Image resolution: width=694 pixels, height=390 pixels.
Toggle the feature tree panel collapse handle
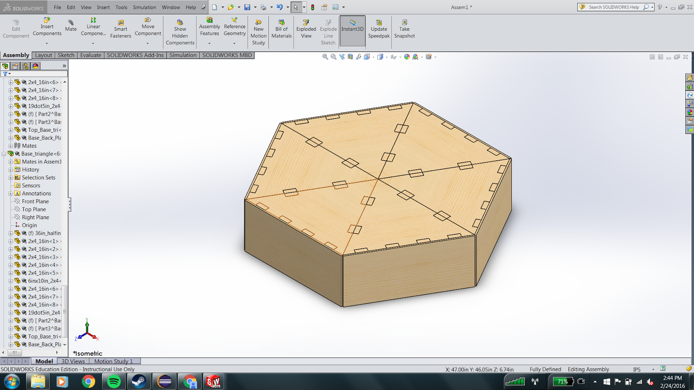pos(69,205)
